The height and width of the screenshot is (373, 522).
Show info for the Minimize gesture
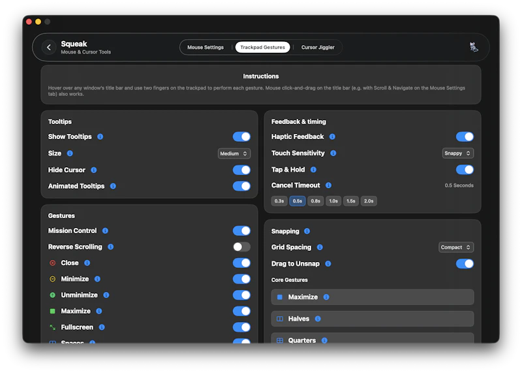click(97, 279)
